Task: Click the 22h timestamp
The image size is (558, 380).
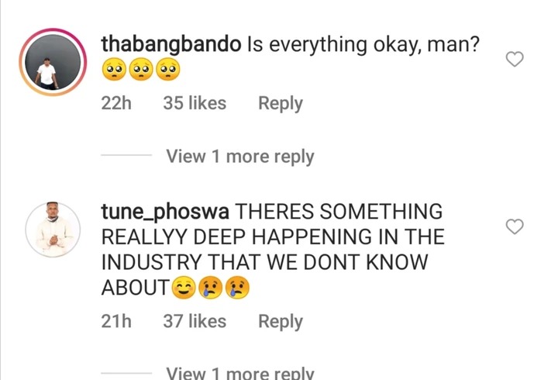Action: (116, 103)
